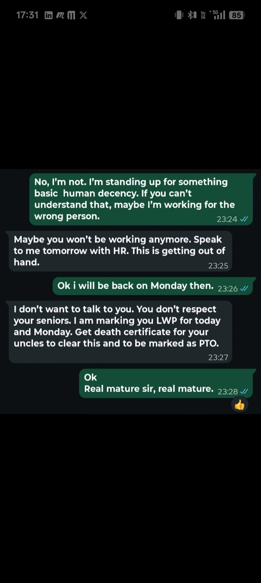Tap read receipt ticks on 23:28 message
This screenshot has height=583, width=261.
pyautogui.click(x=244, y=391)
